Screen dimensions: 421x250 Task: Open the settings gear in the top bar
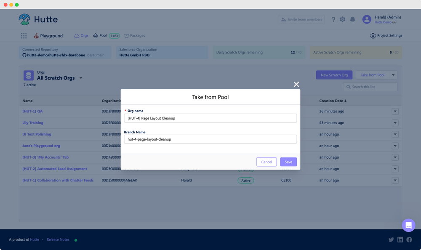pos(343,19)
